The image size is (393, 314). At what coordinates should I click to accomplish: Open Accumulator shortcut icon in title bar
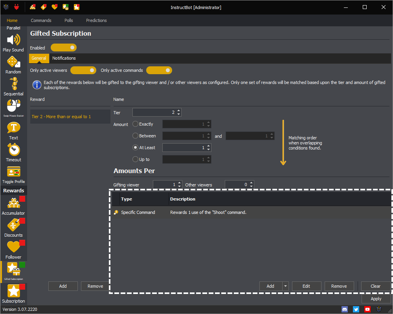[x=33, y=7]
